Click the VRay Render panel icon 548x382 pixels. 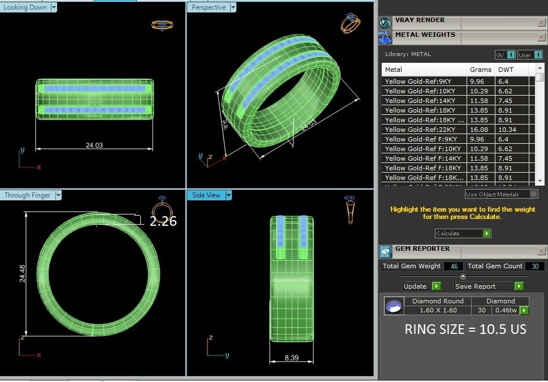click(385, 23)
